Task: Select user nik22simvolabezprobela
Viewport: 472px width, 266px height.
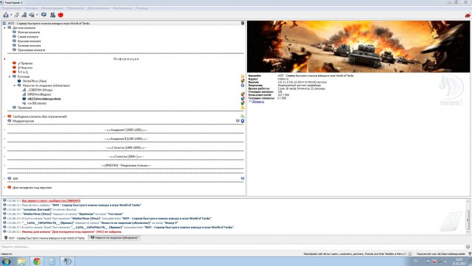Action: coord(44,99)
